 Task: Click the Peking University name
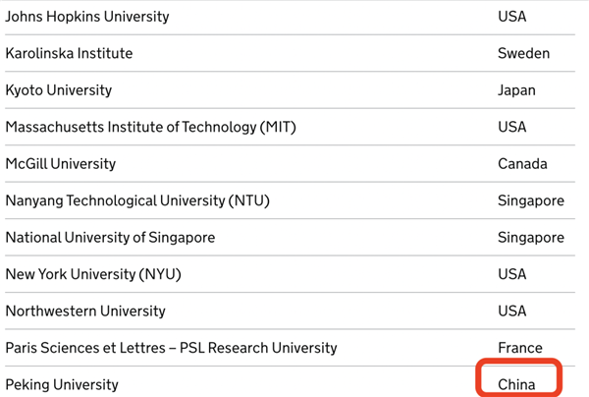click(x=62, y=384)
